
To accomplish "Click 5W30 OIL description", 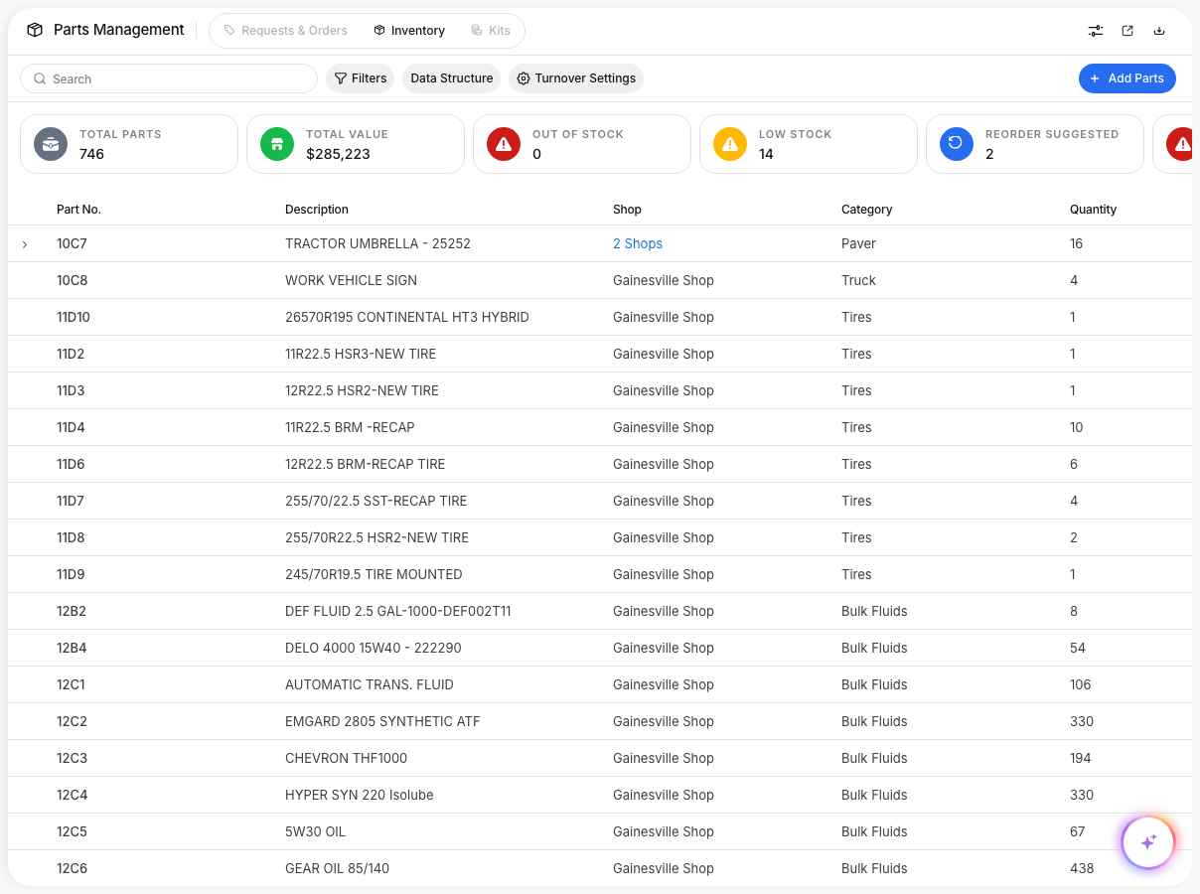I will pos(315,831).
